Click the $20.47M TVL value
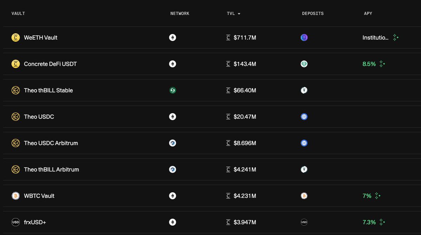 tap(245, 117)
